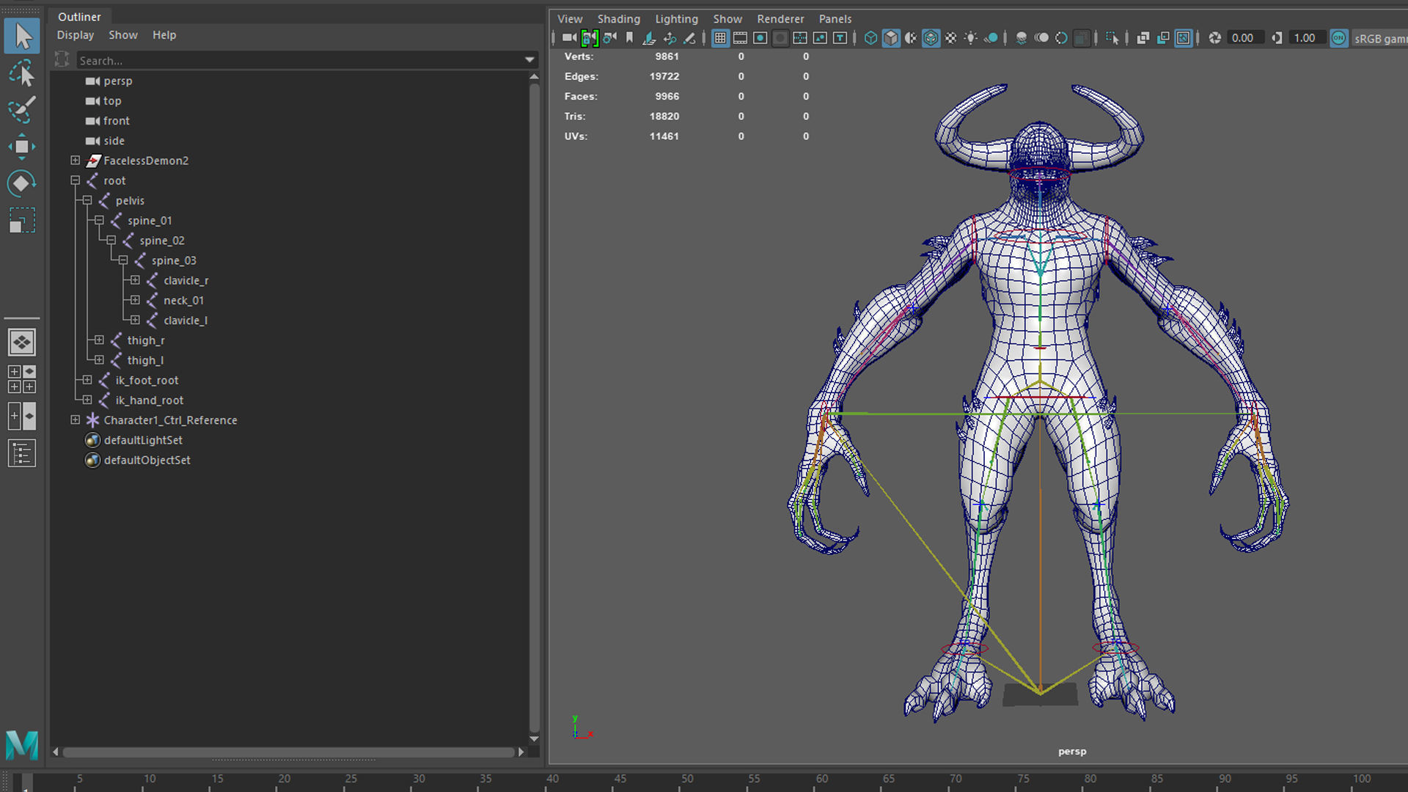Select defaultLightSet in Outliner
This screenshot has height=792, width=1408.
tap(143, 440)
